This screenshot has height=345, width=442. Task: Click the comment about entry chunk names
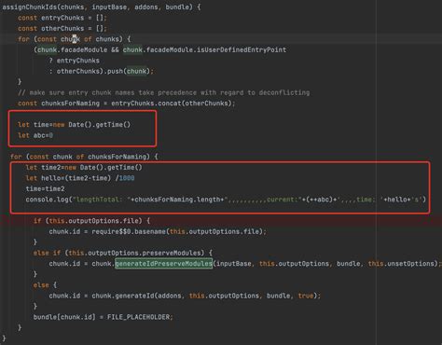pyautogui.click(x=164, y=92)
